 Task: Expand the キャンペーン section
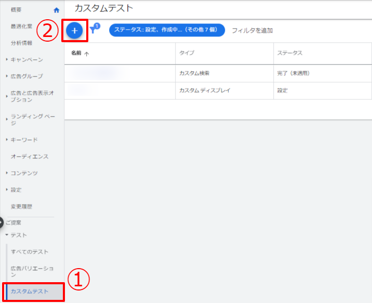7,60
